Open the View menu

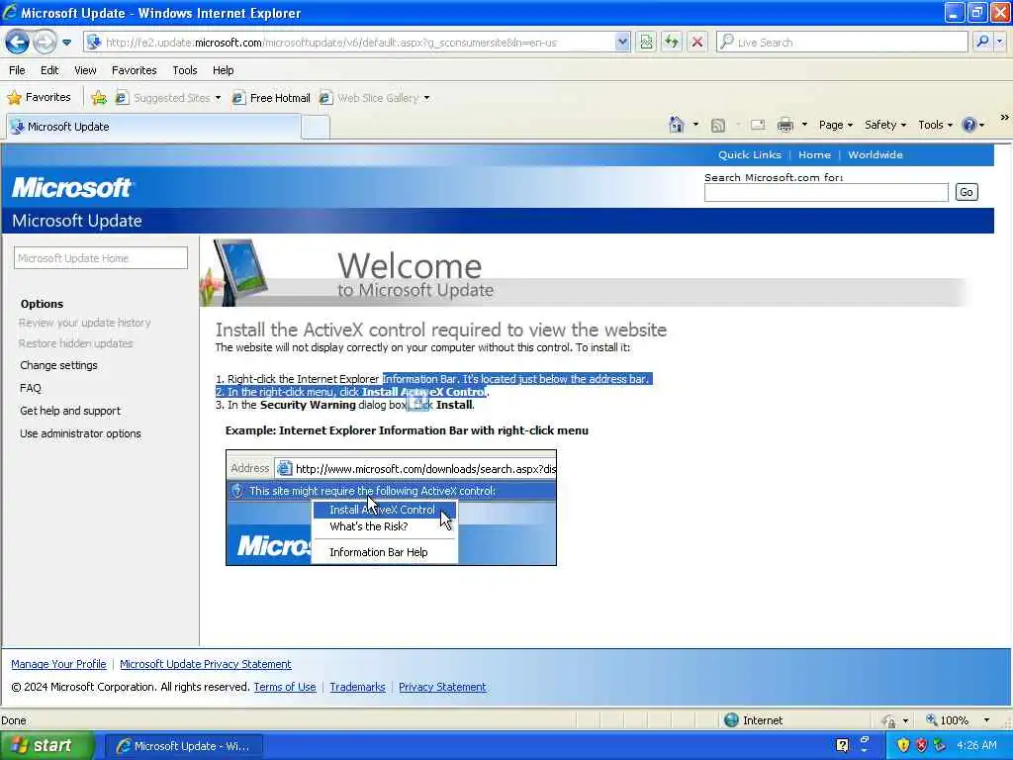[x=85, y=70]
